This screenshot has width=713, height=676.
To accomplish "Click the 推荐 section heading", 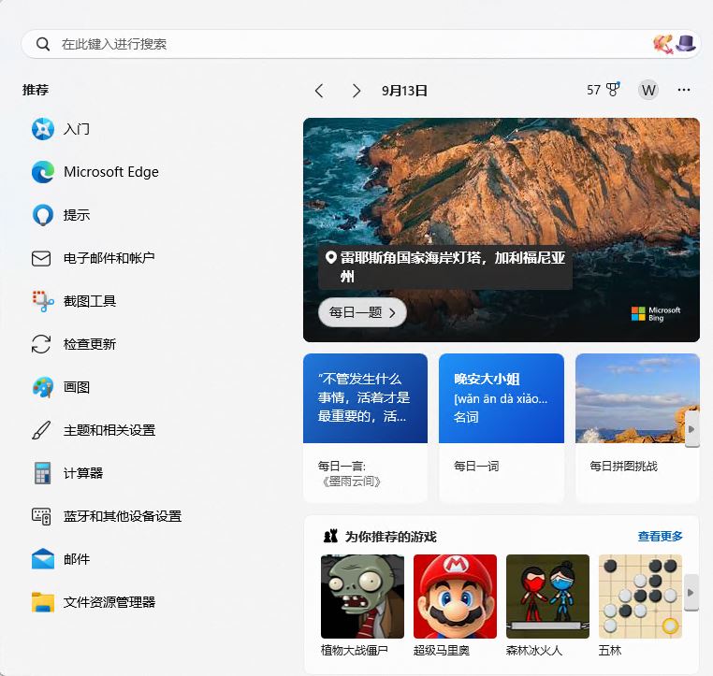I will coord(36,90).
